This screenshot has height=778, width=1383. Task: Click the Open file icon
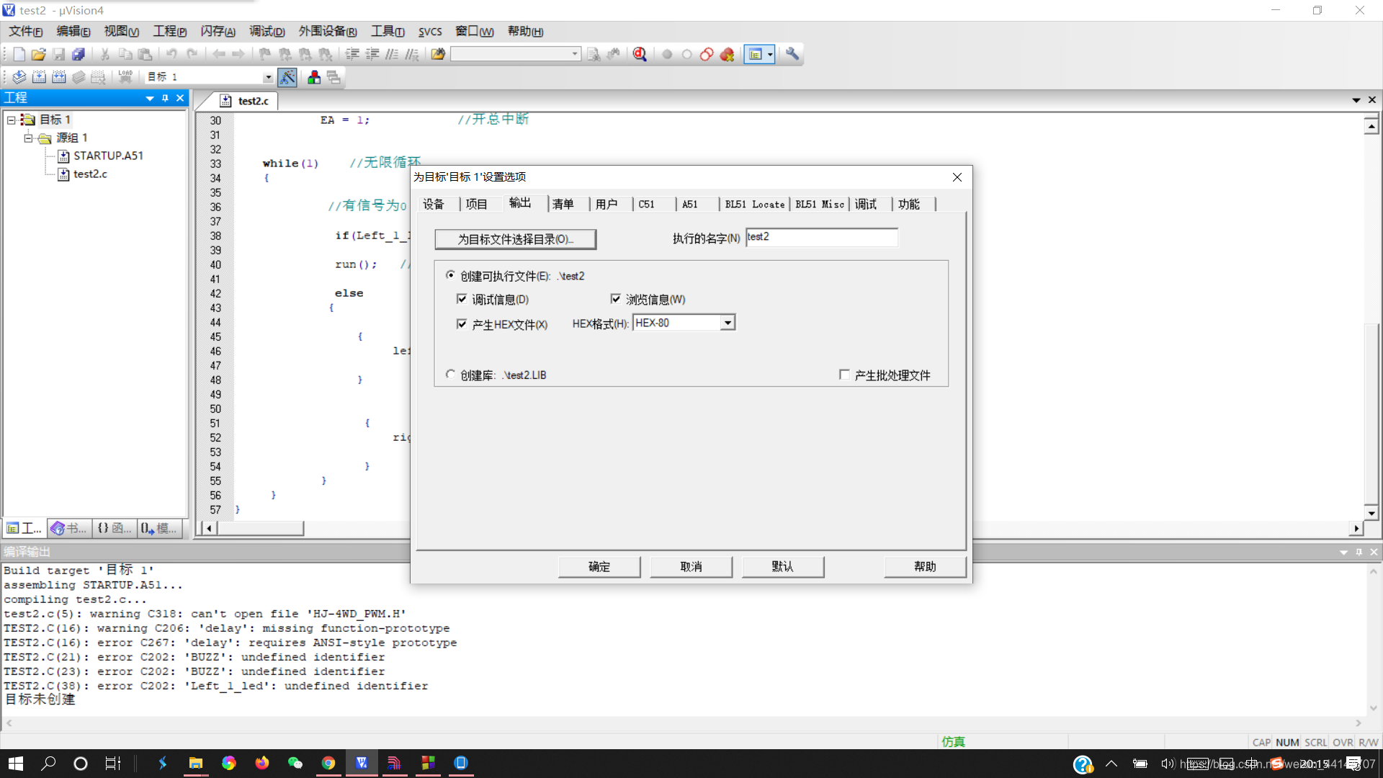click(x=39, y=54)
